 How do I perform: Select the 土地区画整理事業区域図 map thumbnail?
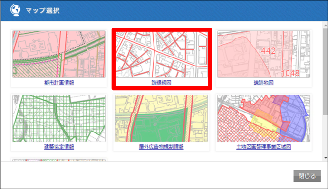263,119
